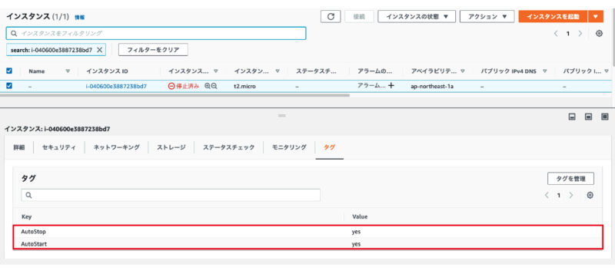
Task: Refresh the instances list
Action: click(x=331, y=16)
